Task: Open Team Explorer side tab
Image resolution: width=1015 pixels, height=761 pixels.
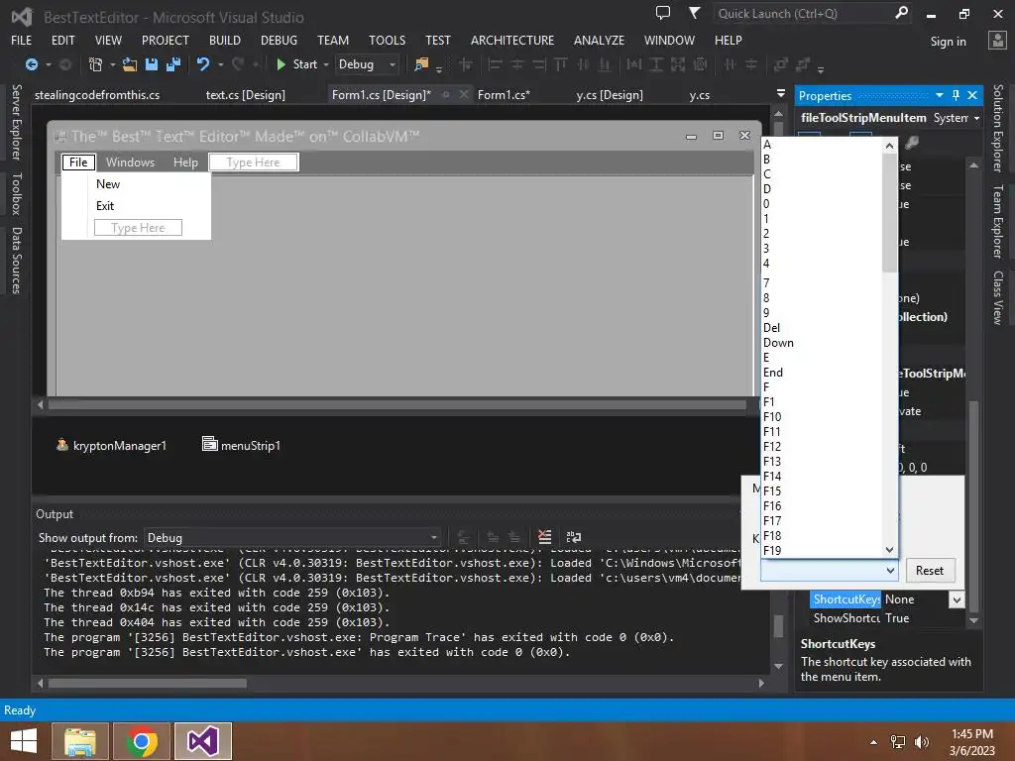Action: (x=998, y=221)
